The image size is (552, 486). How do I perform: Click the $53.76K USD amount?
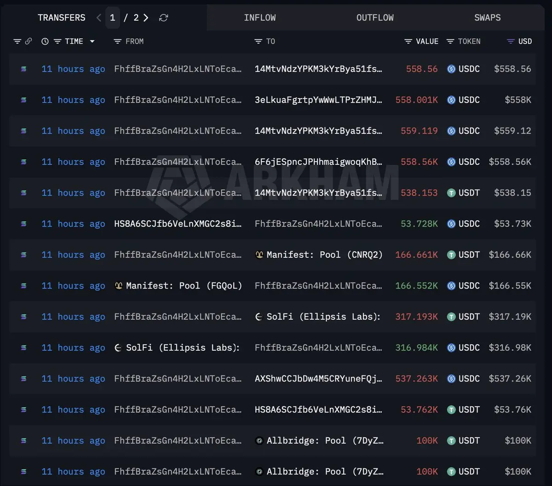pyautogui.click(x=513, y=410)
